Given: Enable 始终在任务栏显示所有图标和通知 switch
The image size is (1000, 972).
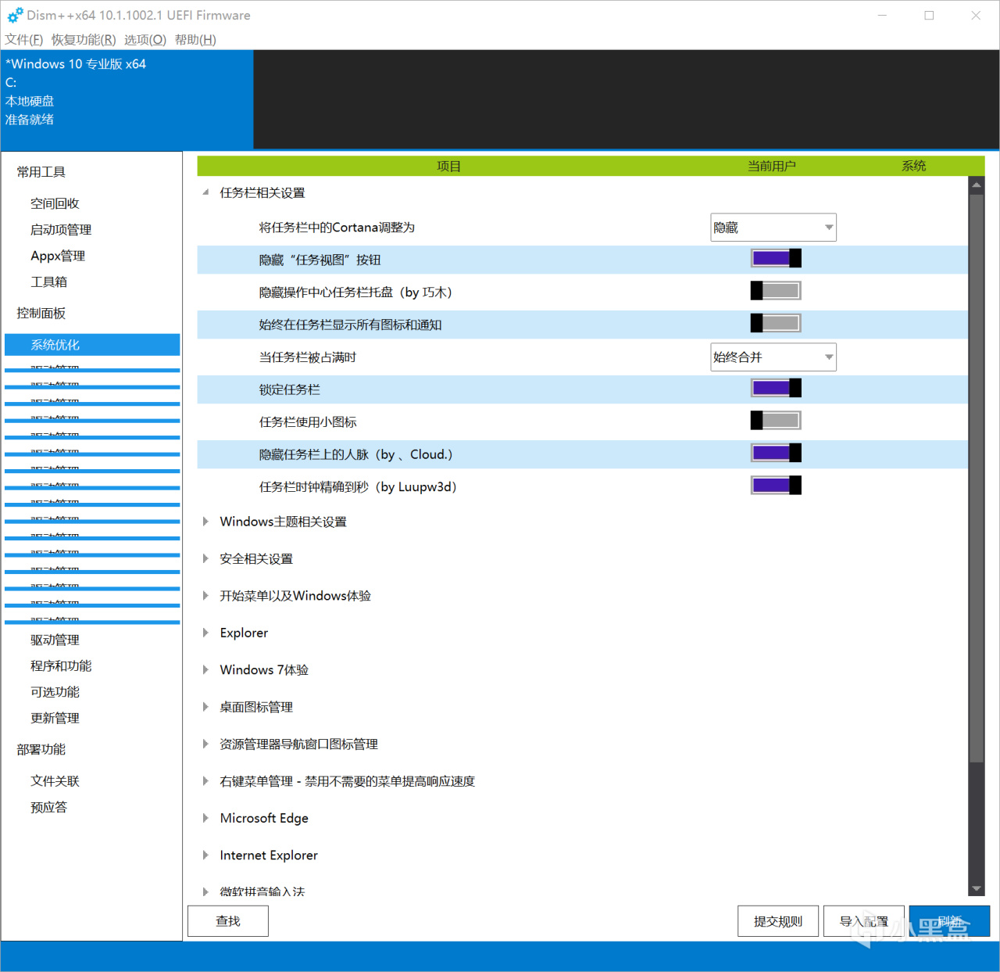Looking at the screenshot, I should tap(776, 324).
